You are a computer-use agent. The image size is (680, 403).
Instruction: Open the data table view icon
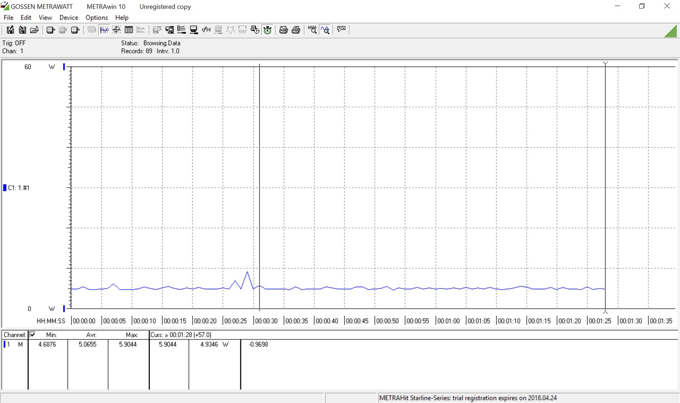tap(129, 30)
